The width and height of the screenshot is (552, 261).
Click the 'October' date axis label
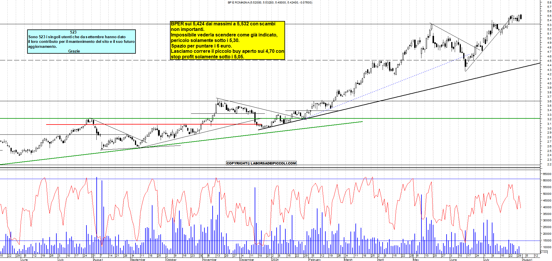pyautogui.click(x=171, y=260)
